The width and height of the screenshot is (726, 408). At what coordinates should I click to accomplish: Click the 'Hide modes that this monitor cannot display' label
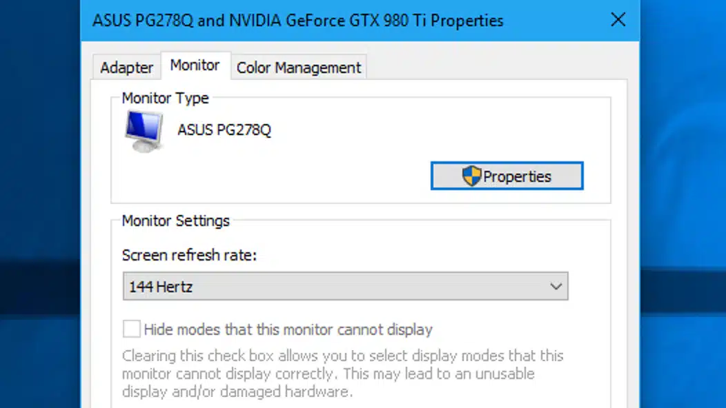pos(288,329)
